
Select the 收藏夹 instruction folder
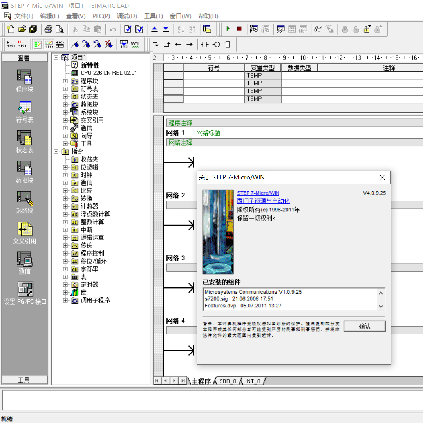click(x=89, y=159)
